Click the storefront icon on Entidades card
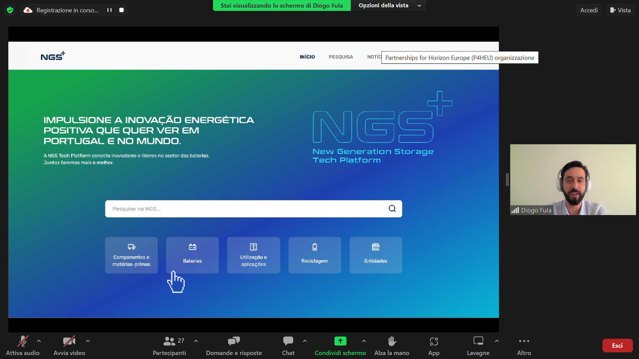Screen dimensions: 639x359 376,247
